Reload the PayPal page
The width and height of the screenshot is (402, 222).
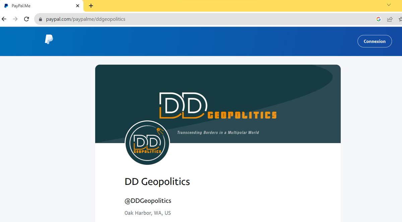coord(26,19)
